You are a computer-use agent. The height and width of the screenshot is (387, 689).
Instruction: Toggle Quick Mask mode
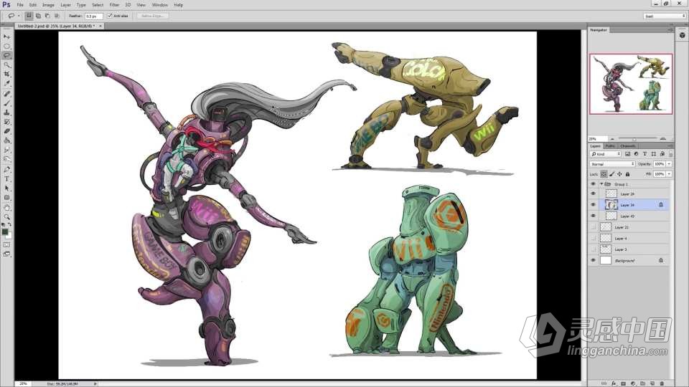pyautogui.click(x=6, y=245)
